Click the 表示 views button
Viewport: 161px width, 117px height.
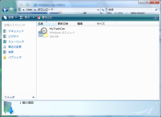pos(25,17)
